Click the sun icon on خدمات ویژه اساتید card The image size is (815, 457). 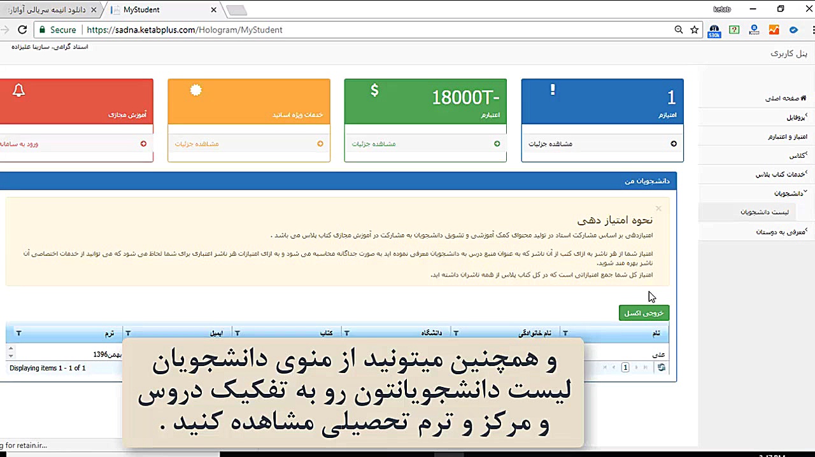point(195,90)
